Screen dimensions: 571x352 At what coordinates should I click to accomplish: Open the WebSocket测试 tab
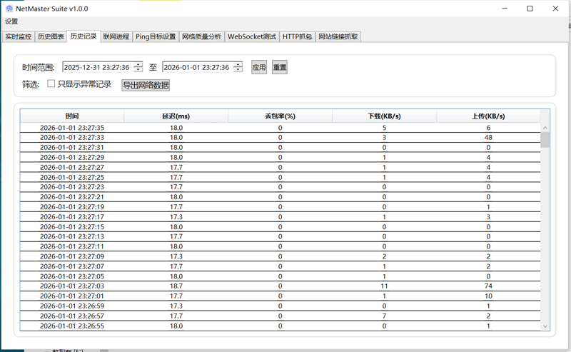pos(252,36)
